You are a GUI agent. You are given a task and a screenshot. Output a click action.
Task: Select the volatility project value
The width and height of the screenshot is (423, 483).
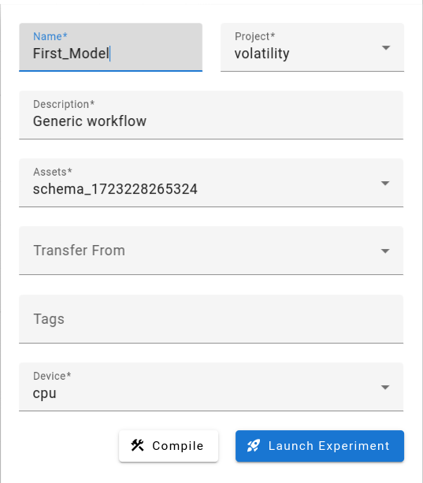click(262, 54)
